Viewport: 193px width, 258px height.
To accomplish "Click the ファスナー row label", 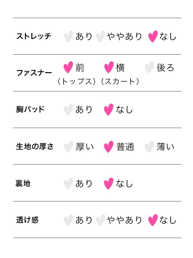I will pyautogui.click(x=34, y=73).
